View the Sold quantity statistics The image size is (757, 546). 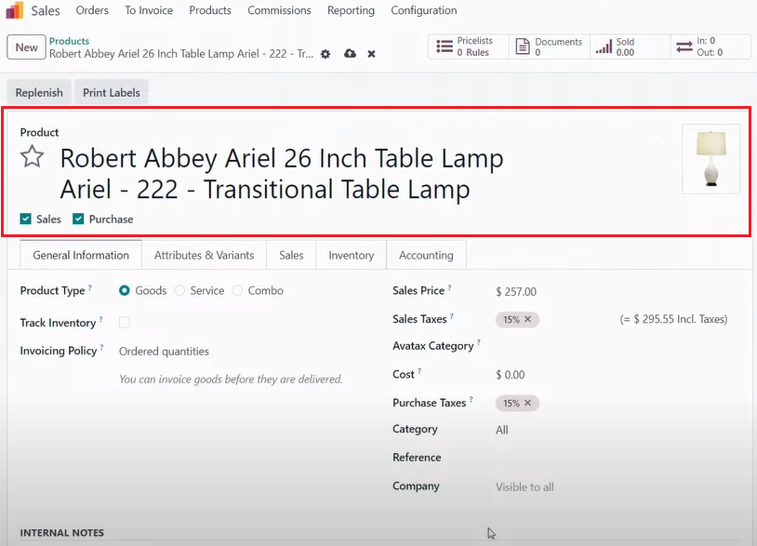[x=630, y=47]
